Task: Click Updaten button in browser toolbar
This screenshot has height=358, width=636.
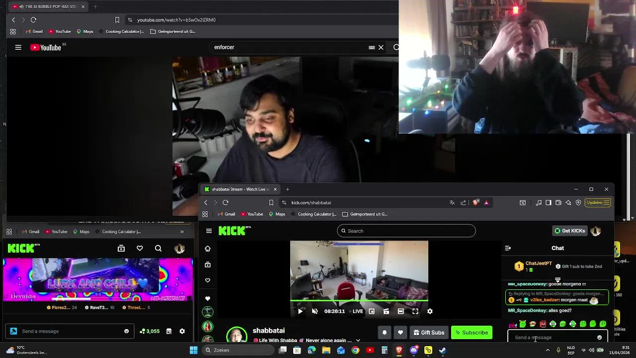Action: click(x=598, y=202)
